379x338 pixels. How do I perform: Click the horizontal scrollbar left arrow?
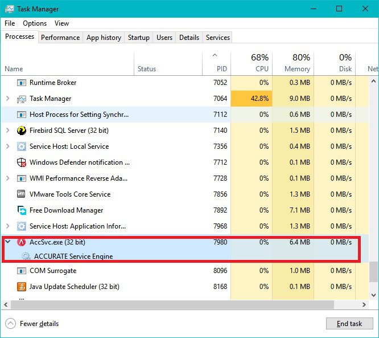[x=6, y=304]
